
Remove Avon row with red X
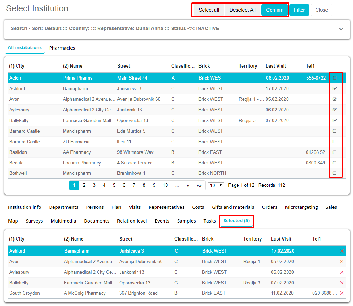(342, 262)
